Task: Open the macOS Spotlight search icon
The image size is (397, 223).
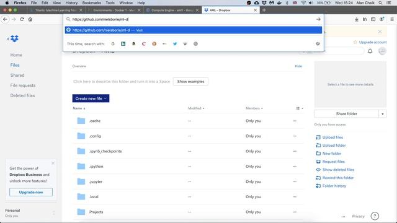Action: coord(380,2)
